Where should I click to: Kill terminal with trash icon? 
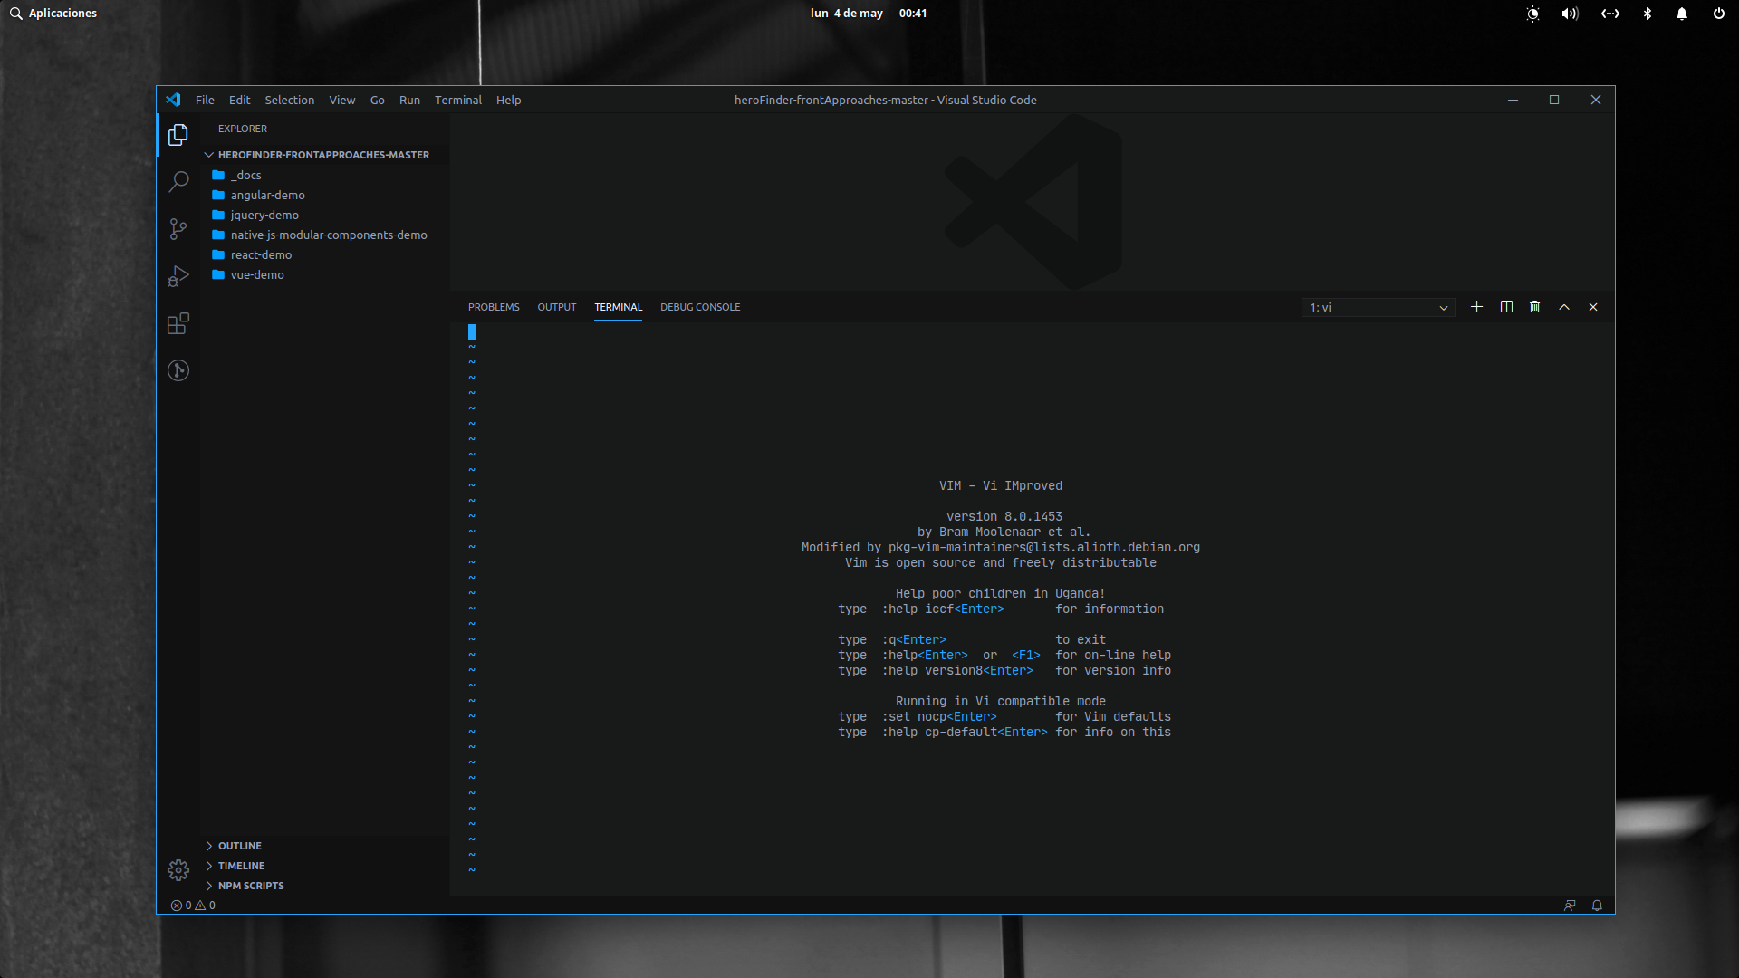[x=1534, y=307]
